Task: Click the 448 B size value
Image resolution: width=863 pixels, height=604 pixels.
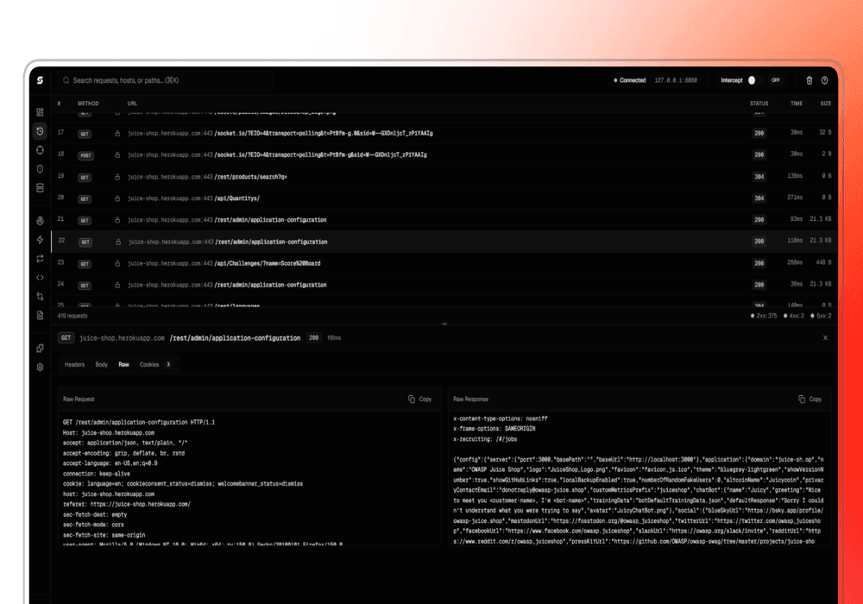Action: (x=823, y=262)
